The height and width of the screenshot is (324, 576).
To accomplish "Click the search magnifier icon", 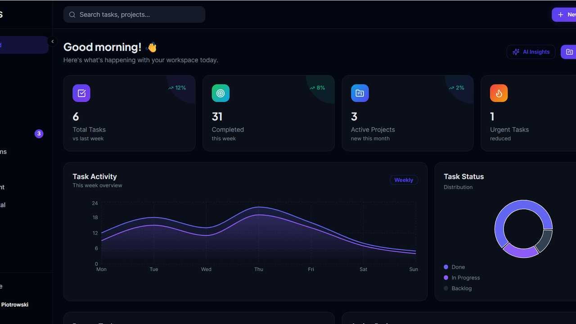I will [72, 15].
